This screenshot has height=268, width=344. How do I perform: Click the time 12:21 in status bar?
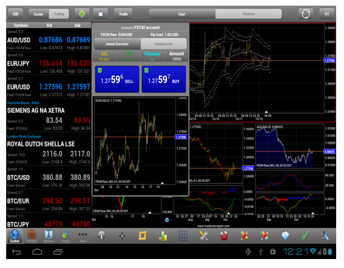(296, 252)
